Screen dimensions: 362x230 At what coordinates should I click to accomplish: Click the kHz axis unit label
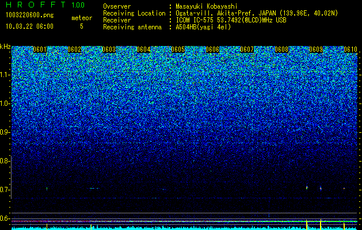[5, 47]
